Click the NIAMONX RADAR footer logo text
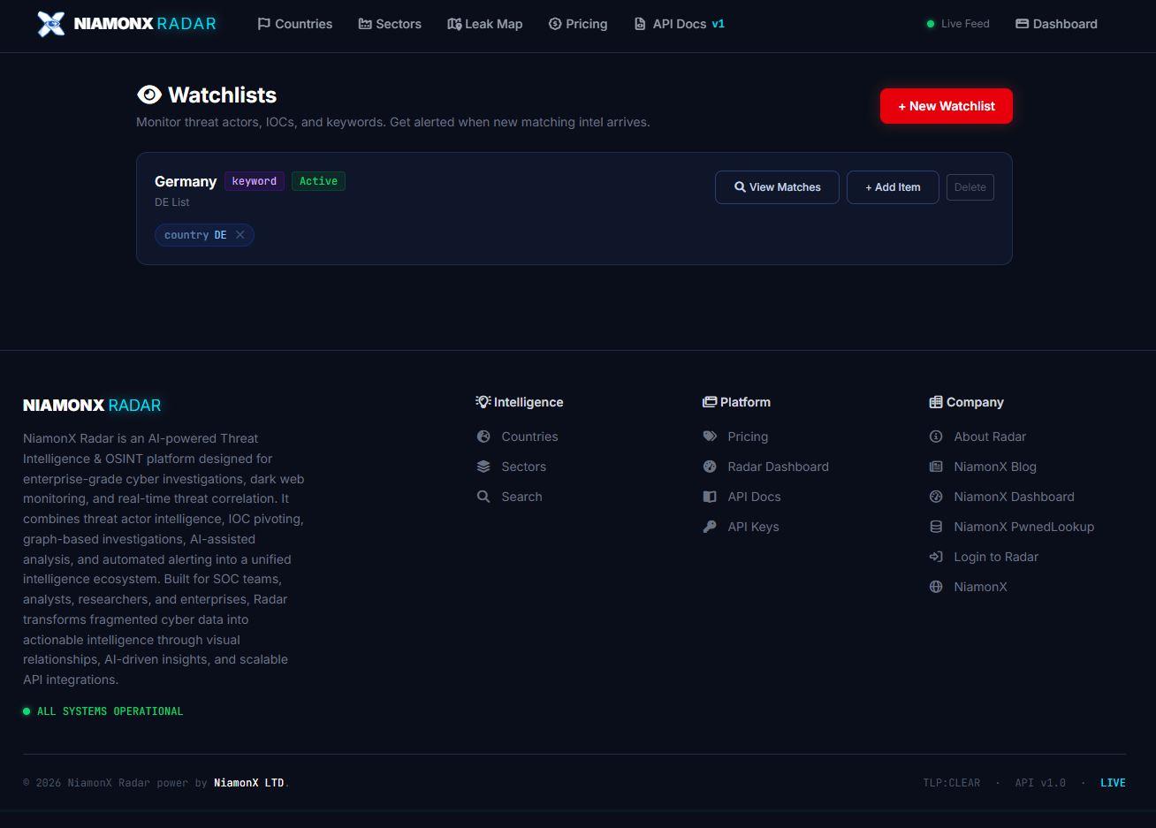This screenshot has width=1156, height=828. click(x=92, y=406)
